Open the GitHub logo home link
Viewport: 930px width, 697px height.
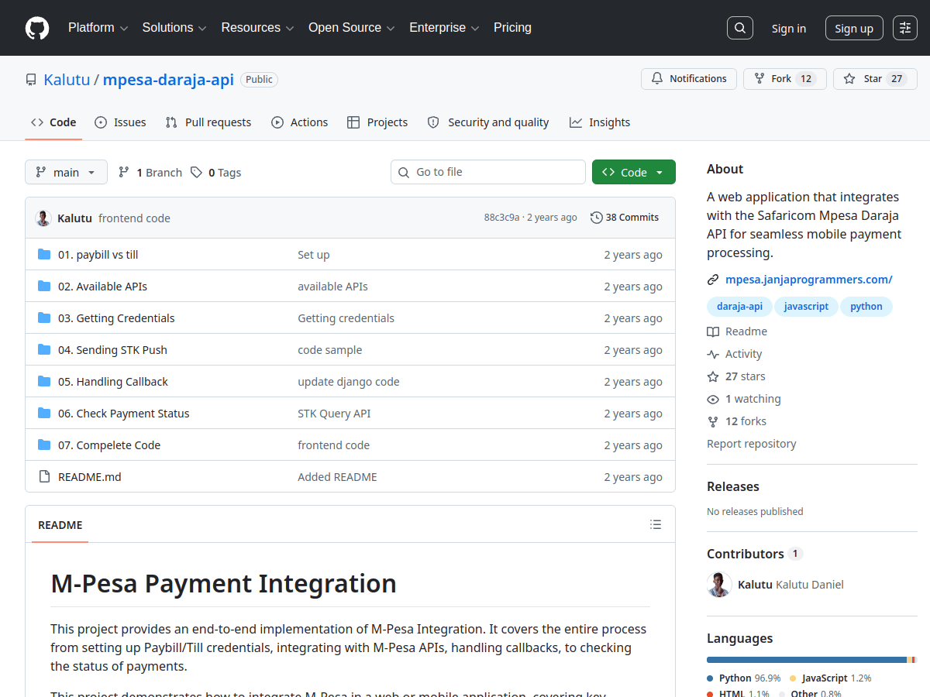37,28
